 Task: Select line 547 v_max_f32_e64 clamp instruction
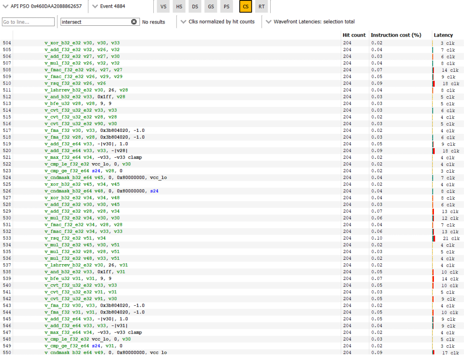[93, 332]
